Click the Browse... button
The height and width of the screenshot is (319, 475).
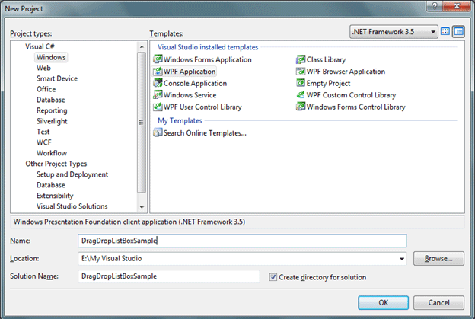tap(438, 258)
